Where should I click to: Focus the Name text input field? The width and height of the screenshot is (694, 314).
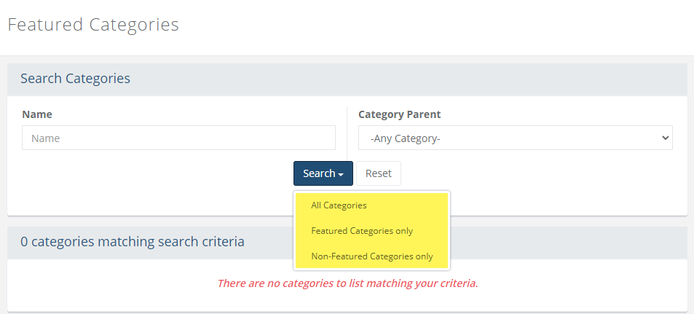click(x=178, y=138)
